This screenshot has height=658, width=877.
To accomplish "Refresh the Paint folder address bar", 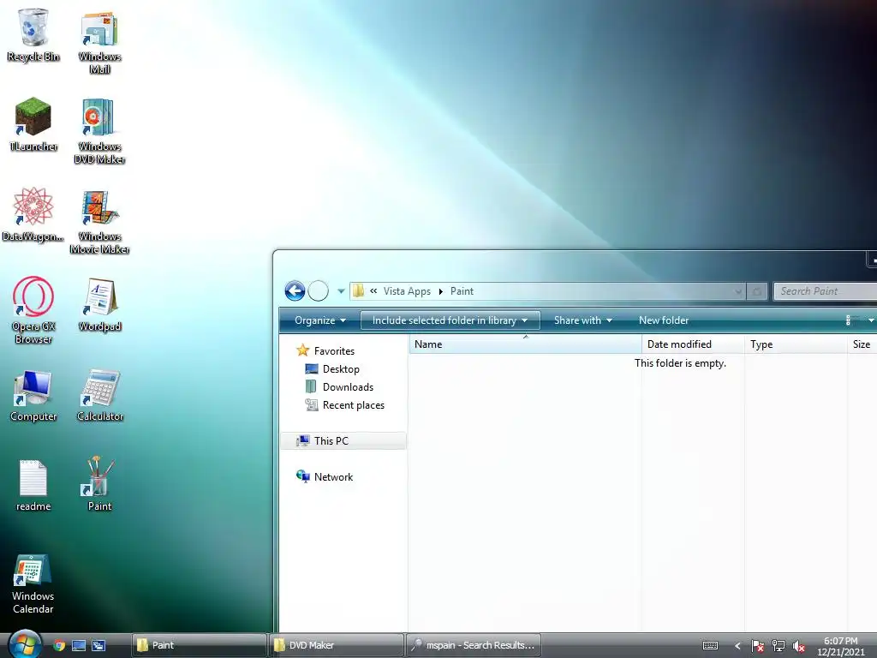I will [x=757, y=291].
